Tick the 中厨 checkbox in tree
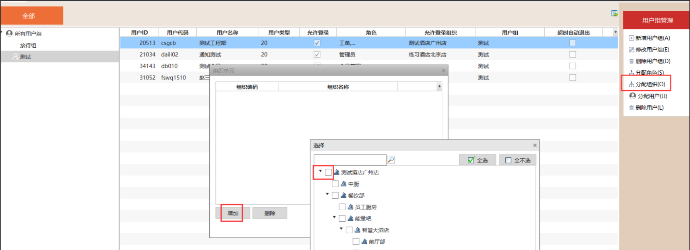Image resolution: width=690 pixels, height=250 pixels. (x=335, y=184)
